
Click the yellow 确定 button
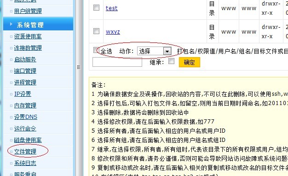click(x=190, y=62)
